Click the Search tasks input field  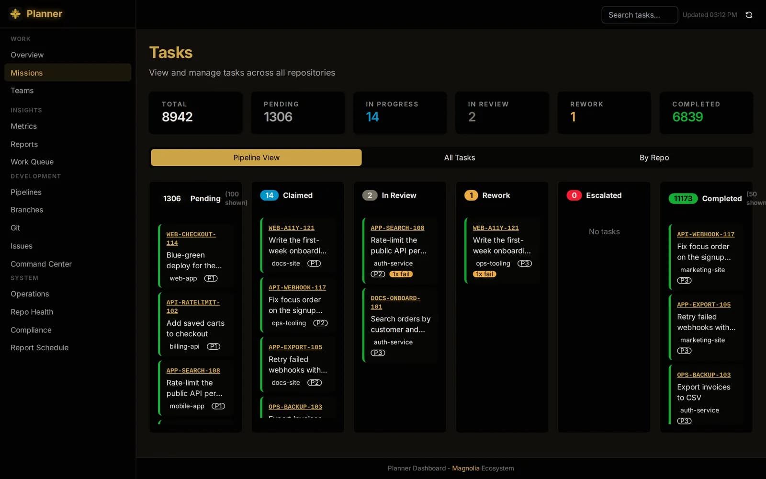(639, 15)
